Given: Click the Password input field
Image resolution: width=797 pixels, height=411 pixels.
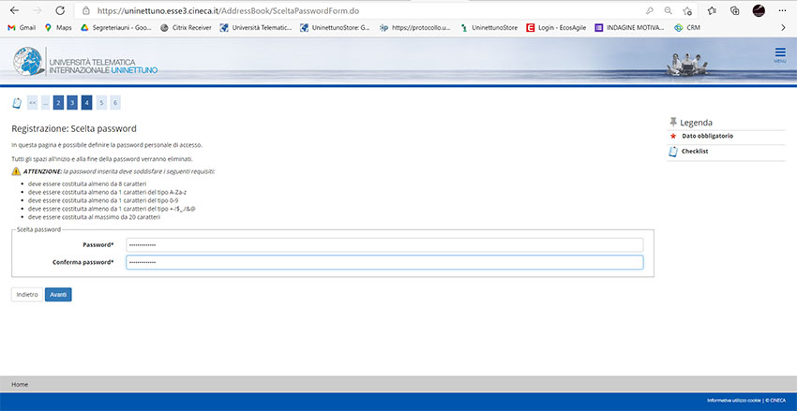Looking at the screenshot, I should [384, 245].
